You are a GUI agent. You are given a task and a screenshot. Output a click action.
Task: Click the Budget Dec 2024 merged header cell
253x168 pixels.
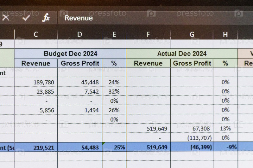point(70,54)
